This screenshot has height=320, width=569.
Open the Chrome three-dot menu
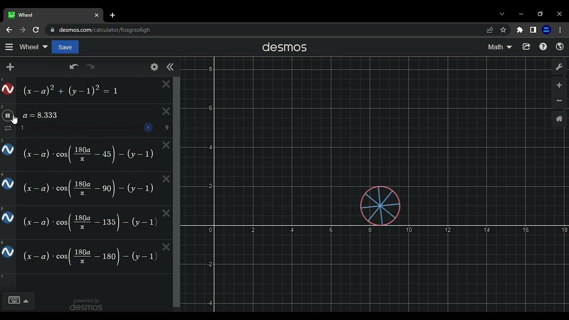point(560,30)
